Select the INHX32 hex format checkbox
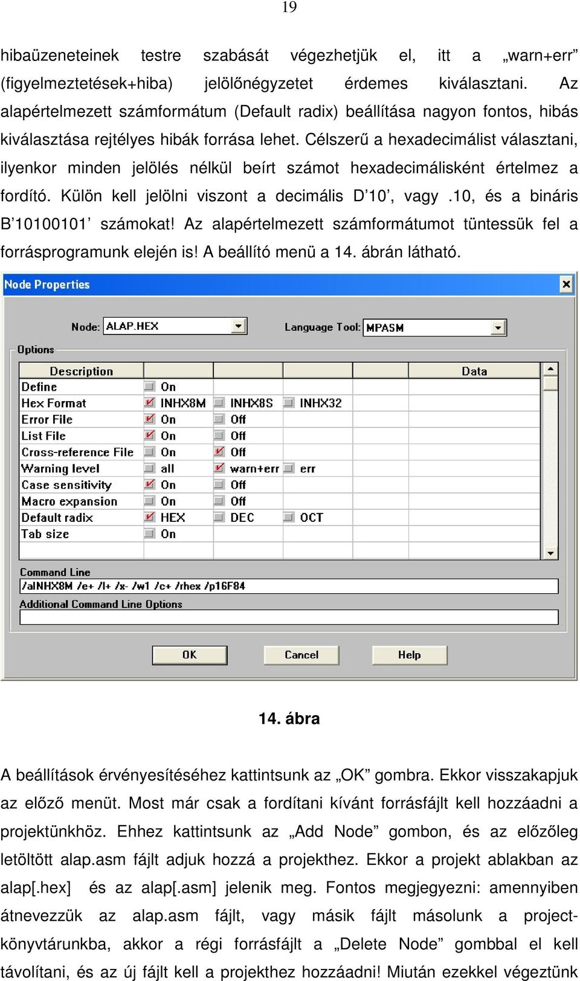 (289, 403)
